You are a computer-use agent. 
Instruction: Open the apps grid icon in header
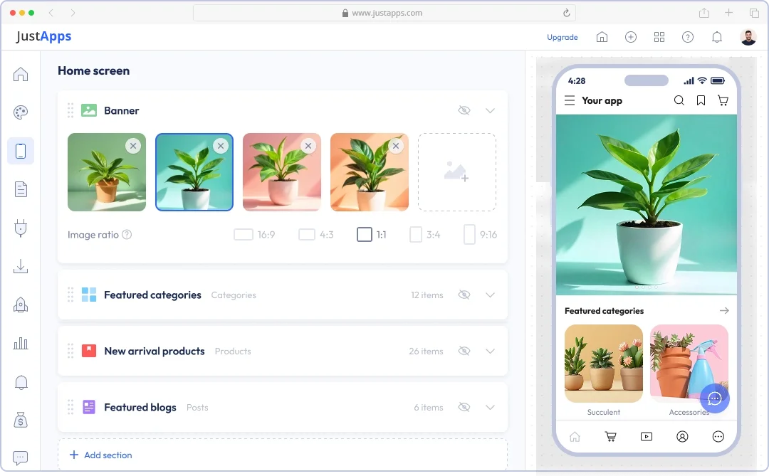659,37
